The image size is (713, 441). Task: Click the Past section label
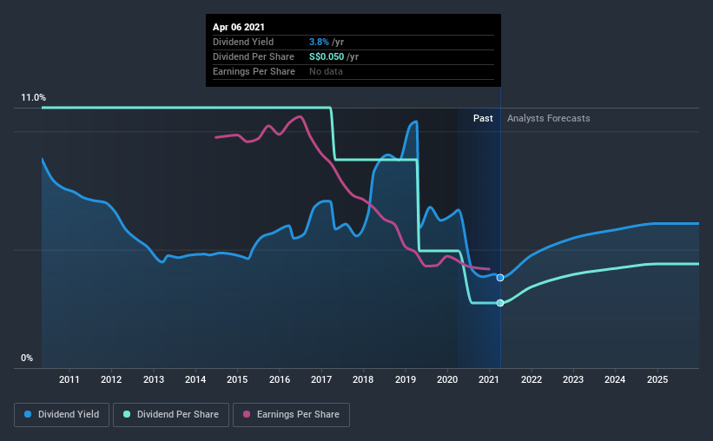pos(483,118)
